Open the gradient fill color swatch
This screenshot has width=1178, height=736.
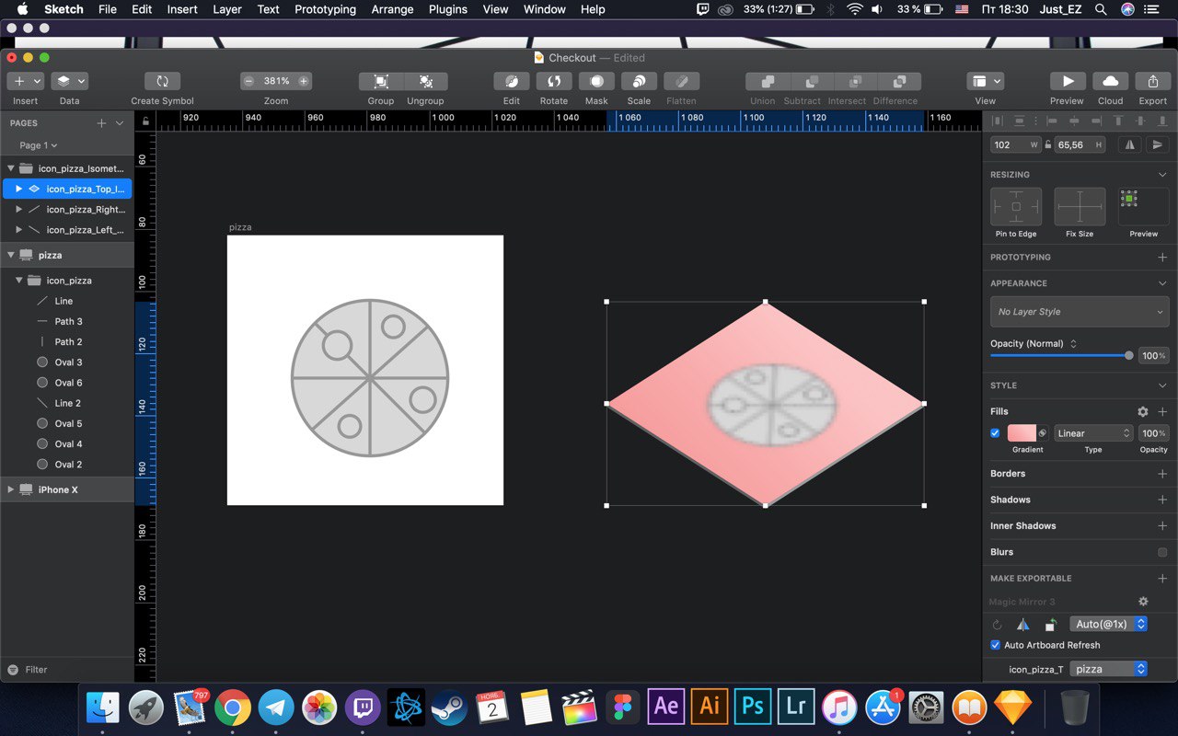click(1022, 433)
